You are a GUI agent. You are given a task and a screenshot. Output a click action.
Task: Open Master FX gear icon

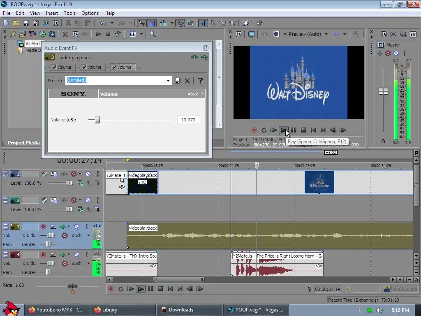(x=388, y=53)
